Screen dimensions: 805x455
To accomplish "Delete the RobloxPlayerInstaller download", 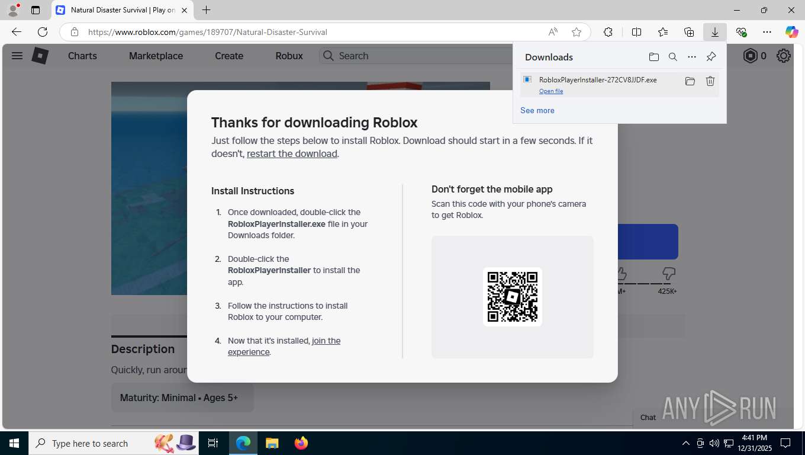I will 710,81.
